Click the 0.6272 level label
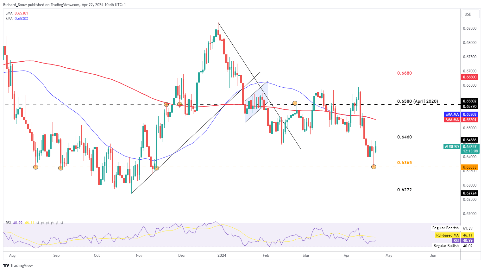 tap(405, 190)
